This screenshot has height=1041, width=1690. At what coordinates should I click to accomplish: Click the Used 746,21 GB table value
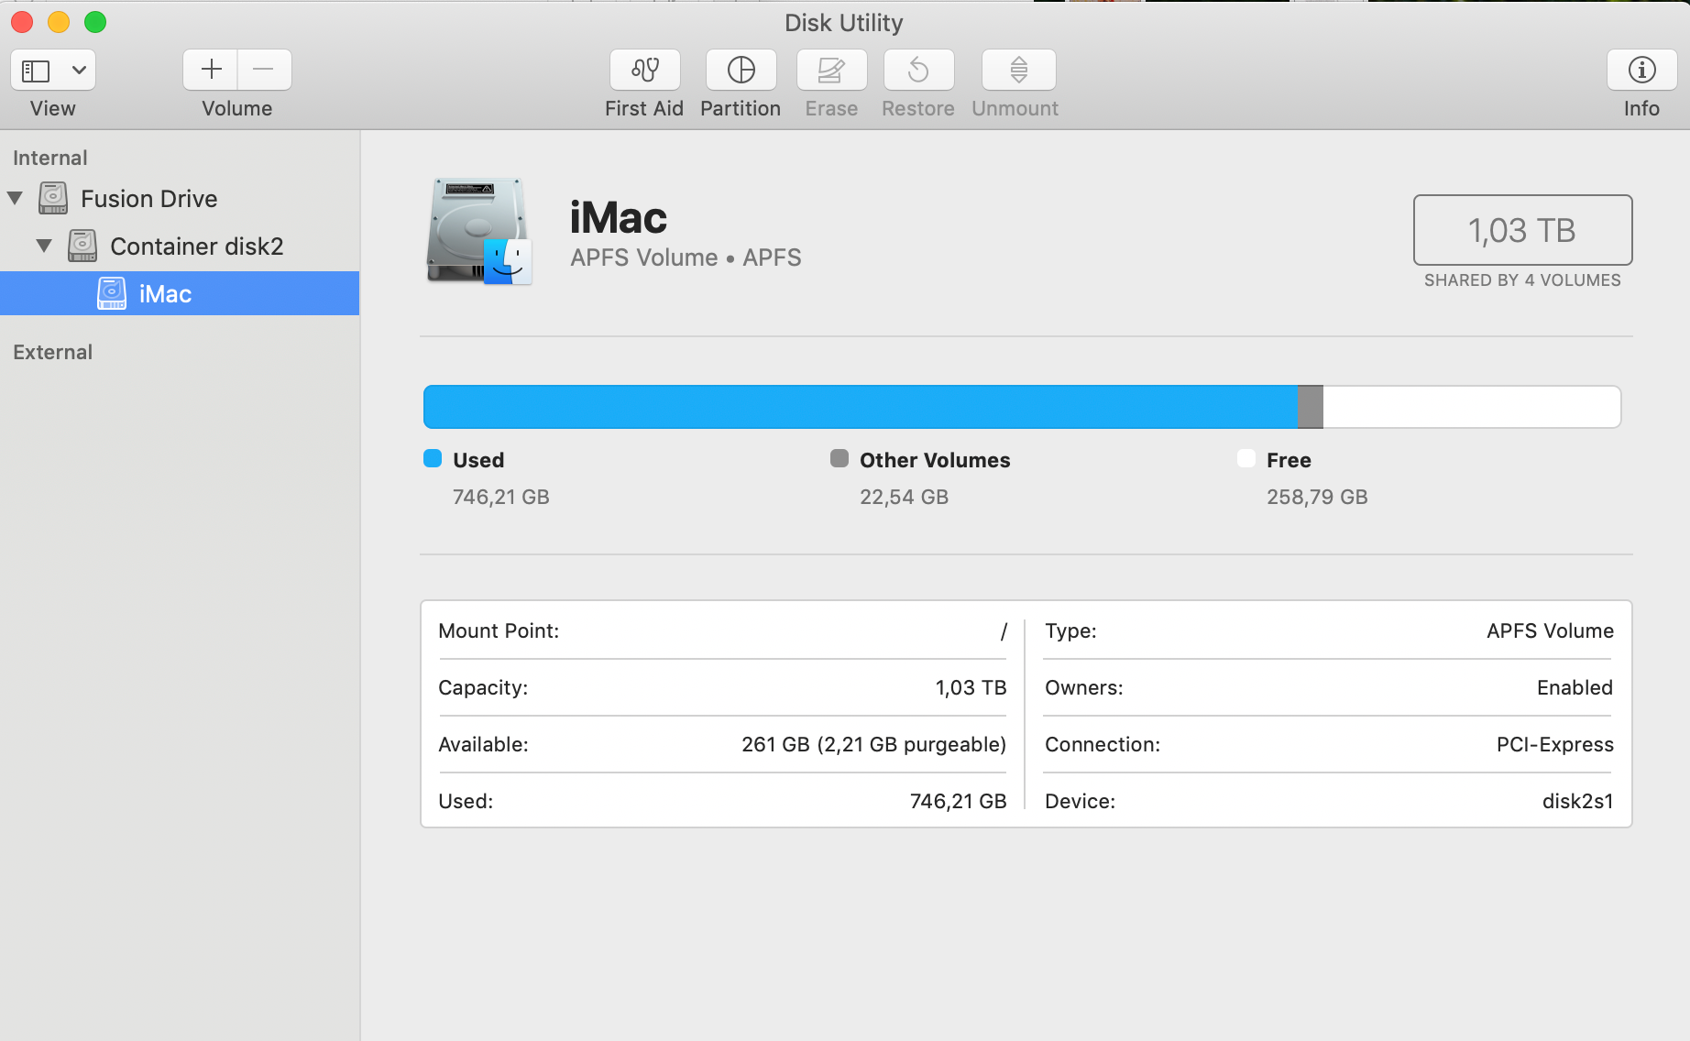(x=959, y=801)
